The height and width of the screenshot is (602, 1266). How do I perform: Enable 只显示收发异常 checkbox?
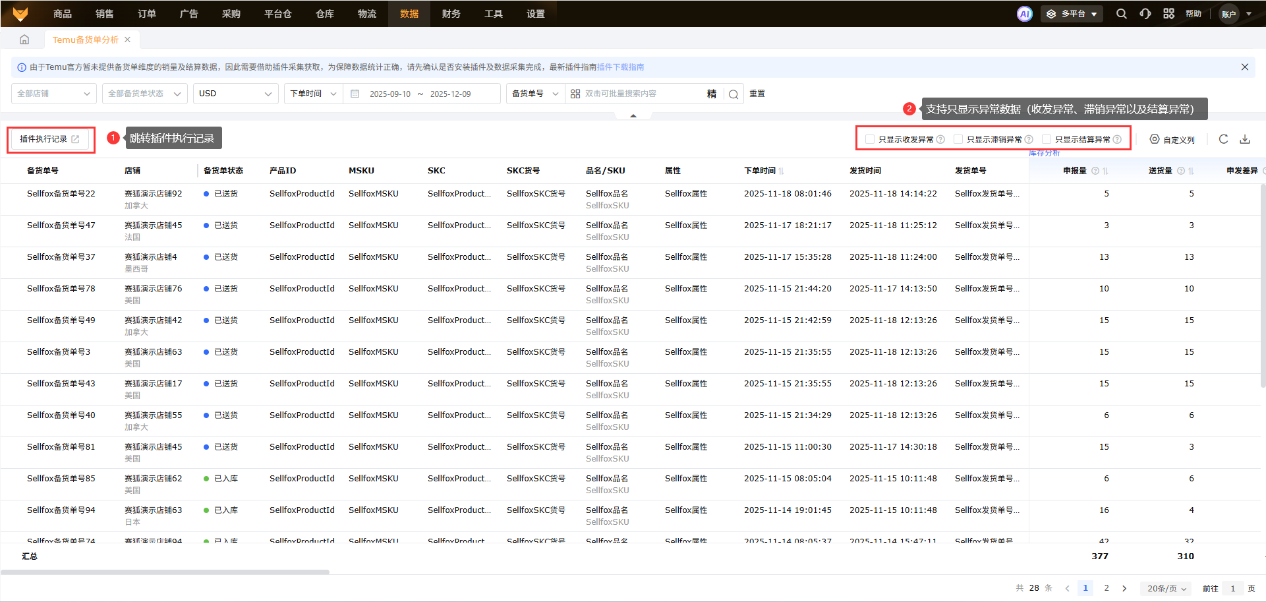click(x=870, y=140)
